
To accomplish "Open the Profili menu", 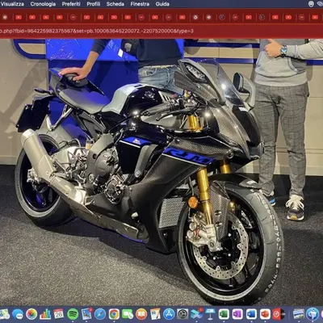I will (94, 4).
